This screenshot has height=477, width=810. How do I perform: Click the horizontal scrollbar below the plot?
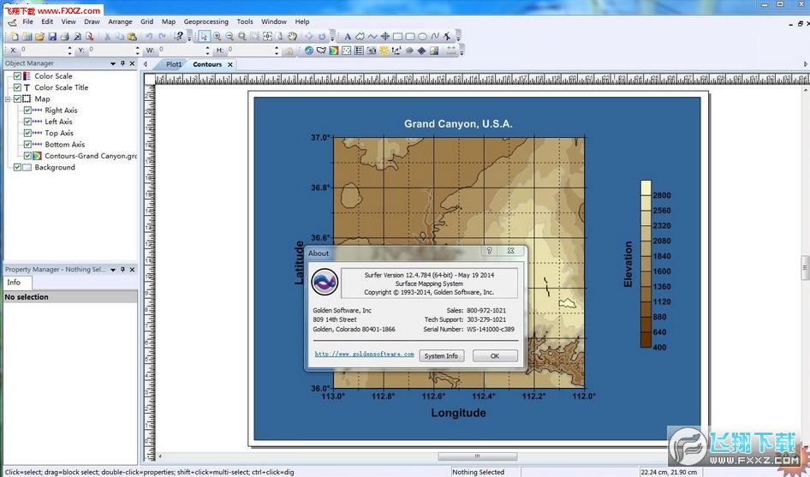pyautogui.click(x=477, y=456)
